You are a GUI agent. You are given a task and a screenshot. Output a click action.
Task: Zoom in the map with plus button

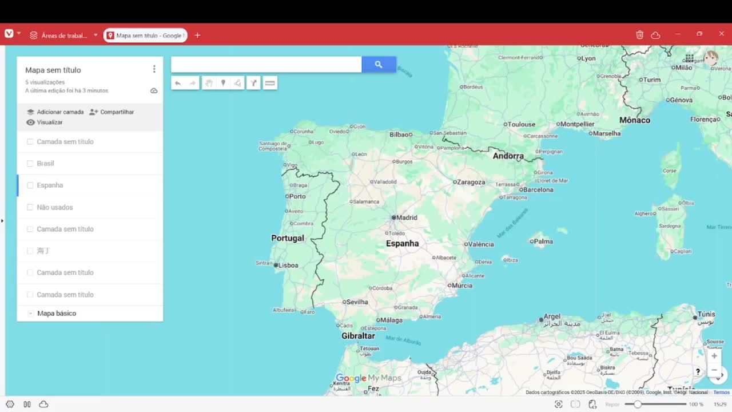pos(714,356)
